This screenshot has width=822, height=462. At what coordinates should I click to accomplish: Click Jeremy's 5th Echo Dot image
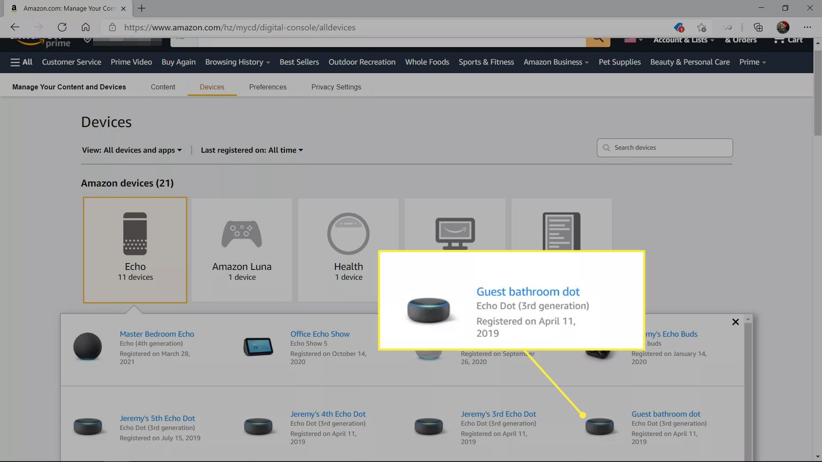tap(88, 426)
